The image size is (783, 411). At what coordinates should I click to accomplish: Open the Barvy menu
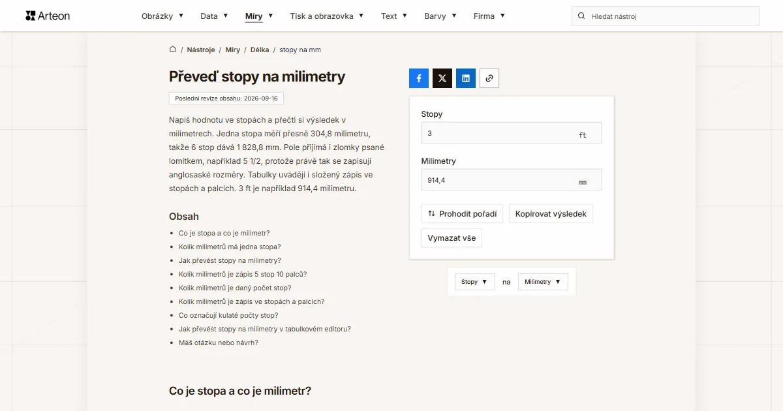tap(440, 16)
